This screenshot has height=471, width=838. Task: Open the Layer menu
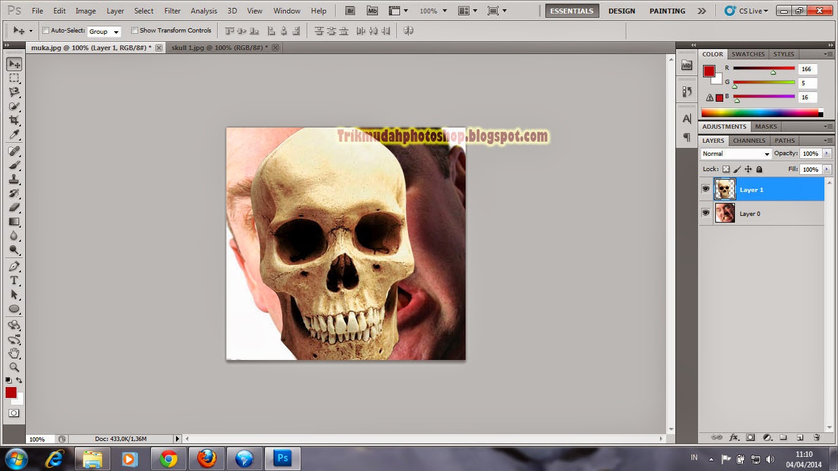tap(115, 11)
